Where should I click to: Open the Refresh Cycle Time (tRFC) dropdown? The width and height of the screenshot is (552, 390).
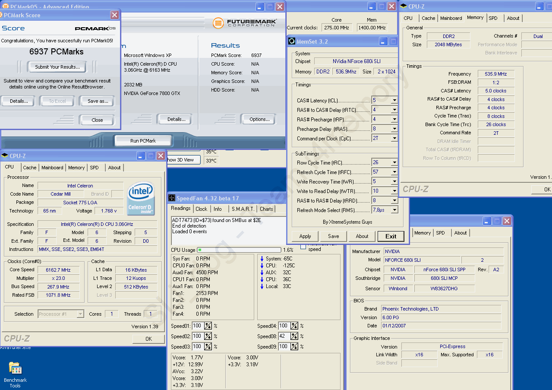coord(394,172)
